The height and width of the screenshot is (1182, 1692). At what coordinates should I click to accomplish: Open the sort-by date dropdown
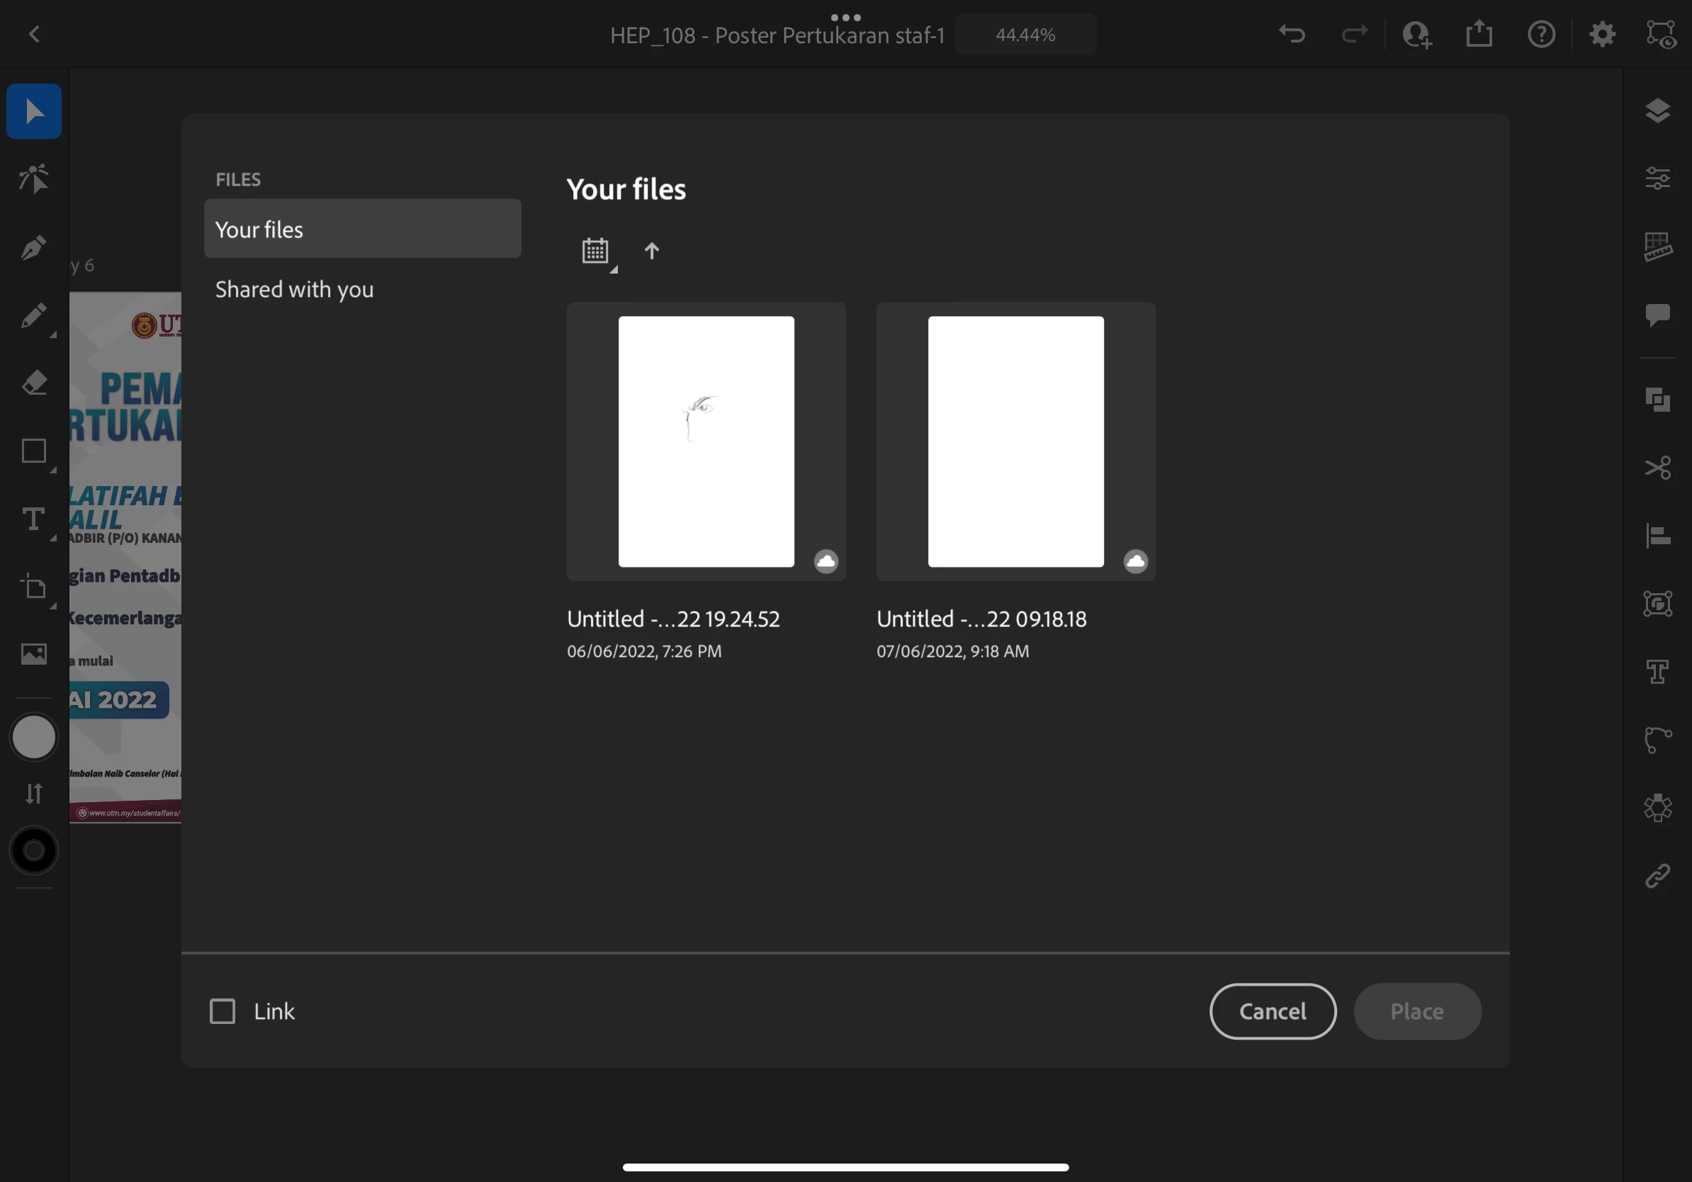pos(596,252)
